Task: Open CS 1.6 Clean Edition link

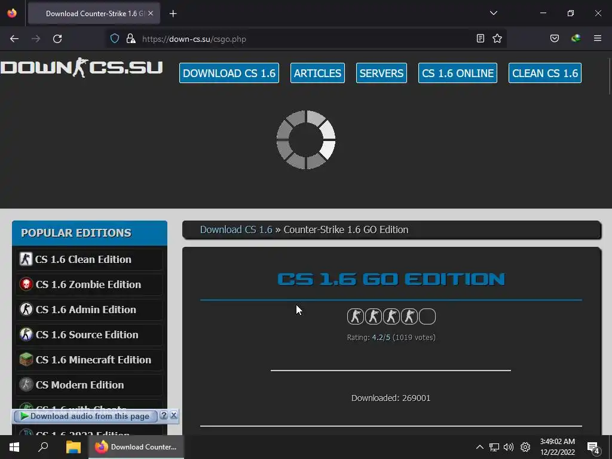Action: pos(89,259)
